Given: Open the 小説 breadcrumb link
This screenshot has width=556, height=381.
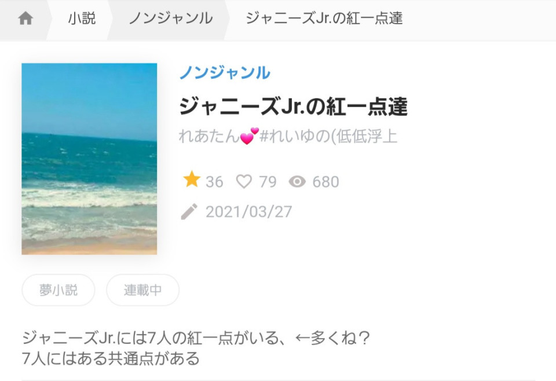Looking at the screenshot, I should 82,18.
